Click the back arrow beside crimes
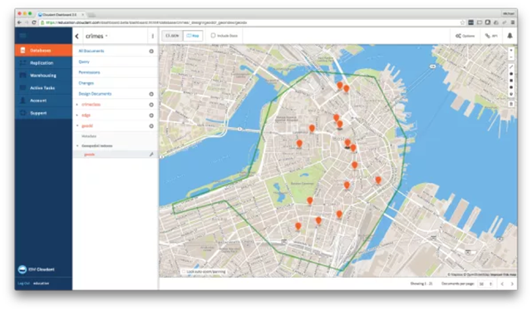The width and height of the screenshot is (532, 311). (77, 36)
